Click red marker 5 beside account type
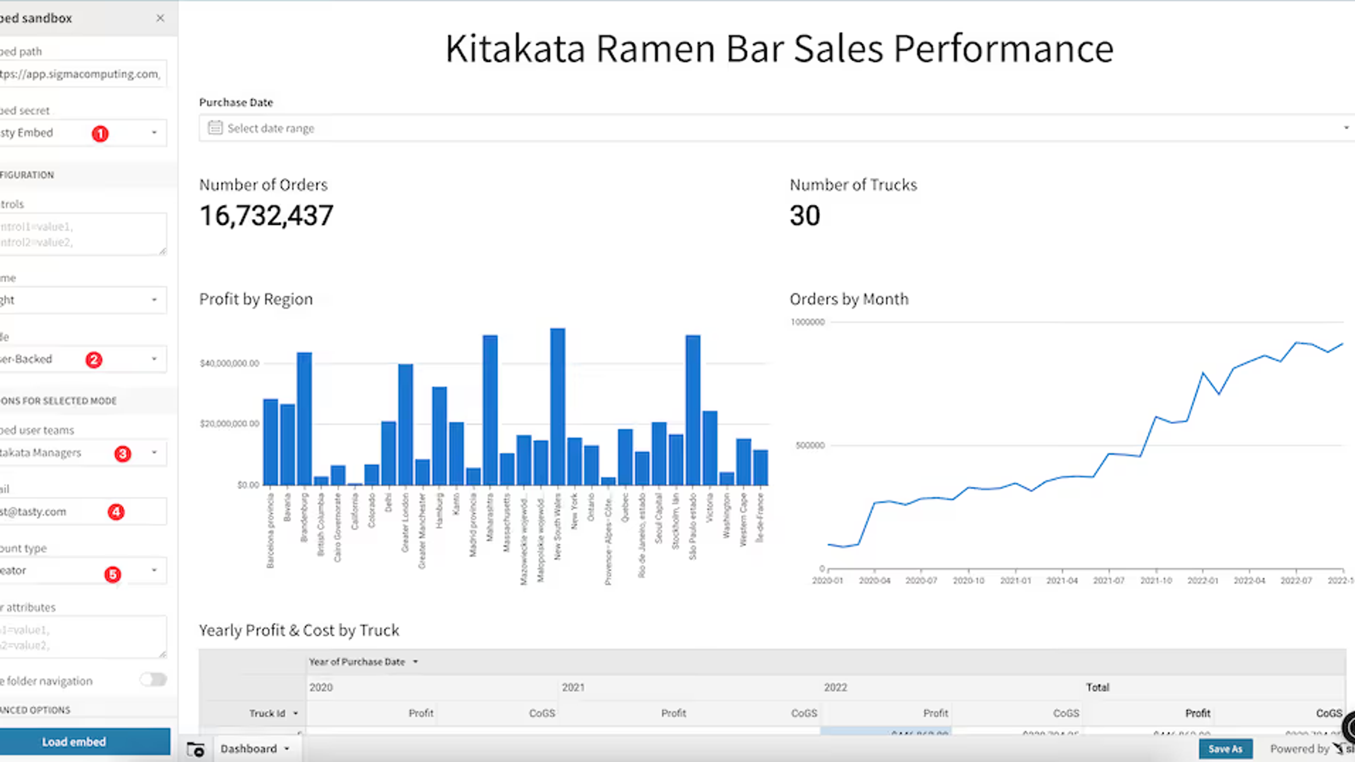The image size is (1355, 762). (113, 574)
